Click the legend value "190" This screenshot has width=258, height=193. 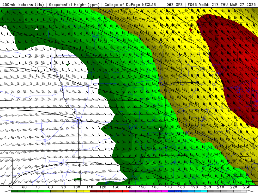[194, 187]
